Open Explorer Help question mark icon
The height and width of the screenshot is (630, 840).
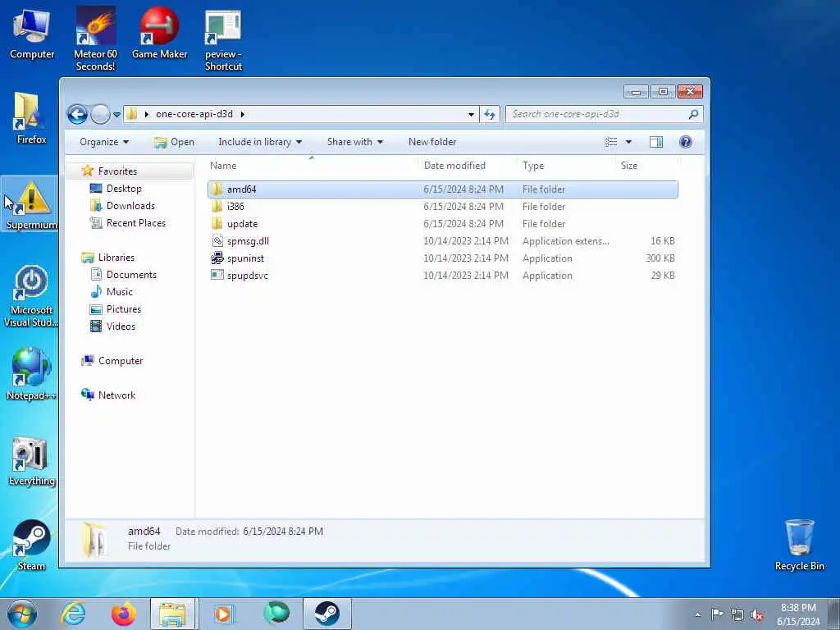685,142
